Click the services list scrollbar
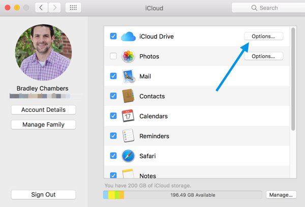Image resolution: width=305 pixels, height=207 pixels. [x=293, y=79]
